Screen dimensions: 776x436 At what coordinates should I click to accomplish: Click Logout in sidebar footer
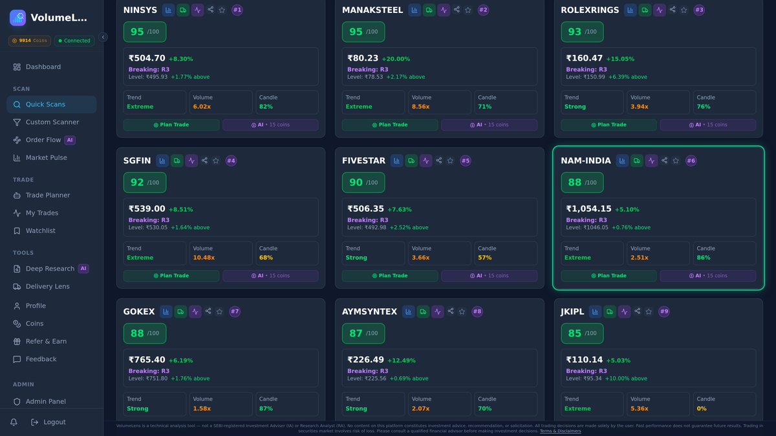click(x=48, y=422)
